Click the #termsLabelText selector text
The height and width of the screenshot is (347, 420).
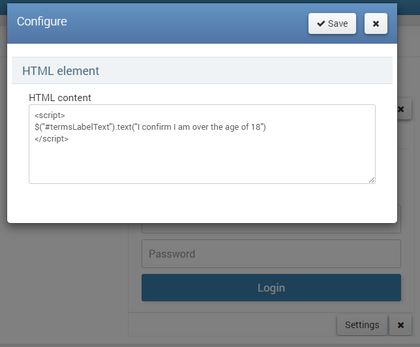tap(78, 127)
